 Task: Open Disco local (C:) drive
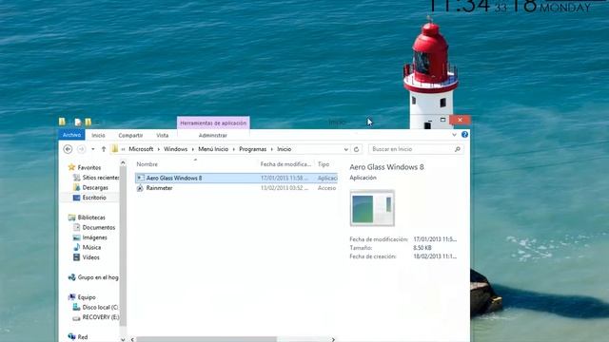(x=100, y=308)
